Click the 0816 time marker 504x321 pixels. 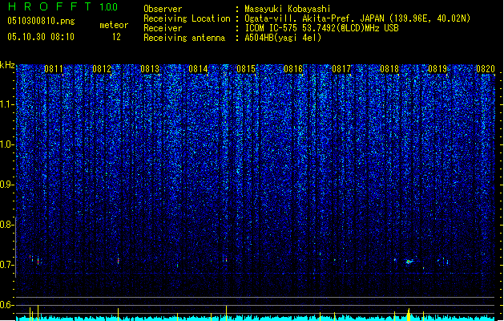293,69
